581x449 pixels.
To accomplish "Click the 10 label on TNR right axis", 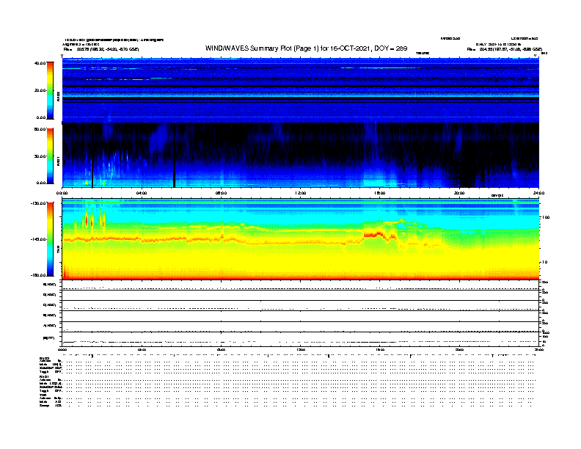I will (x=547, y=263).
